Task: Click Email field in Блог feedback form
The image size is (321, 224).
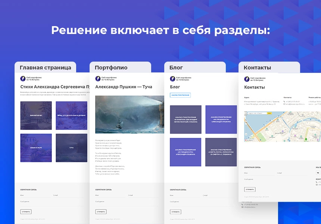Action: click(x=218, y=196)
